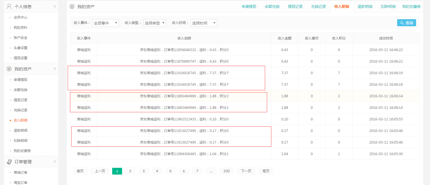The width and height of the screenshot is (430, 185).
Task: Switch to the 扣除明细 top tab
Action: 388,6
